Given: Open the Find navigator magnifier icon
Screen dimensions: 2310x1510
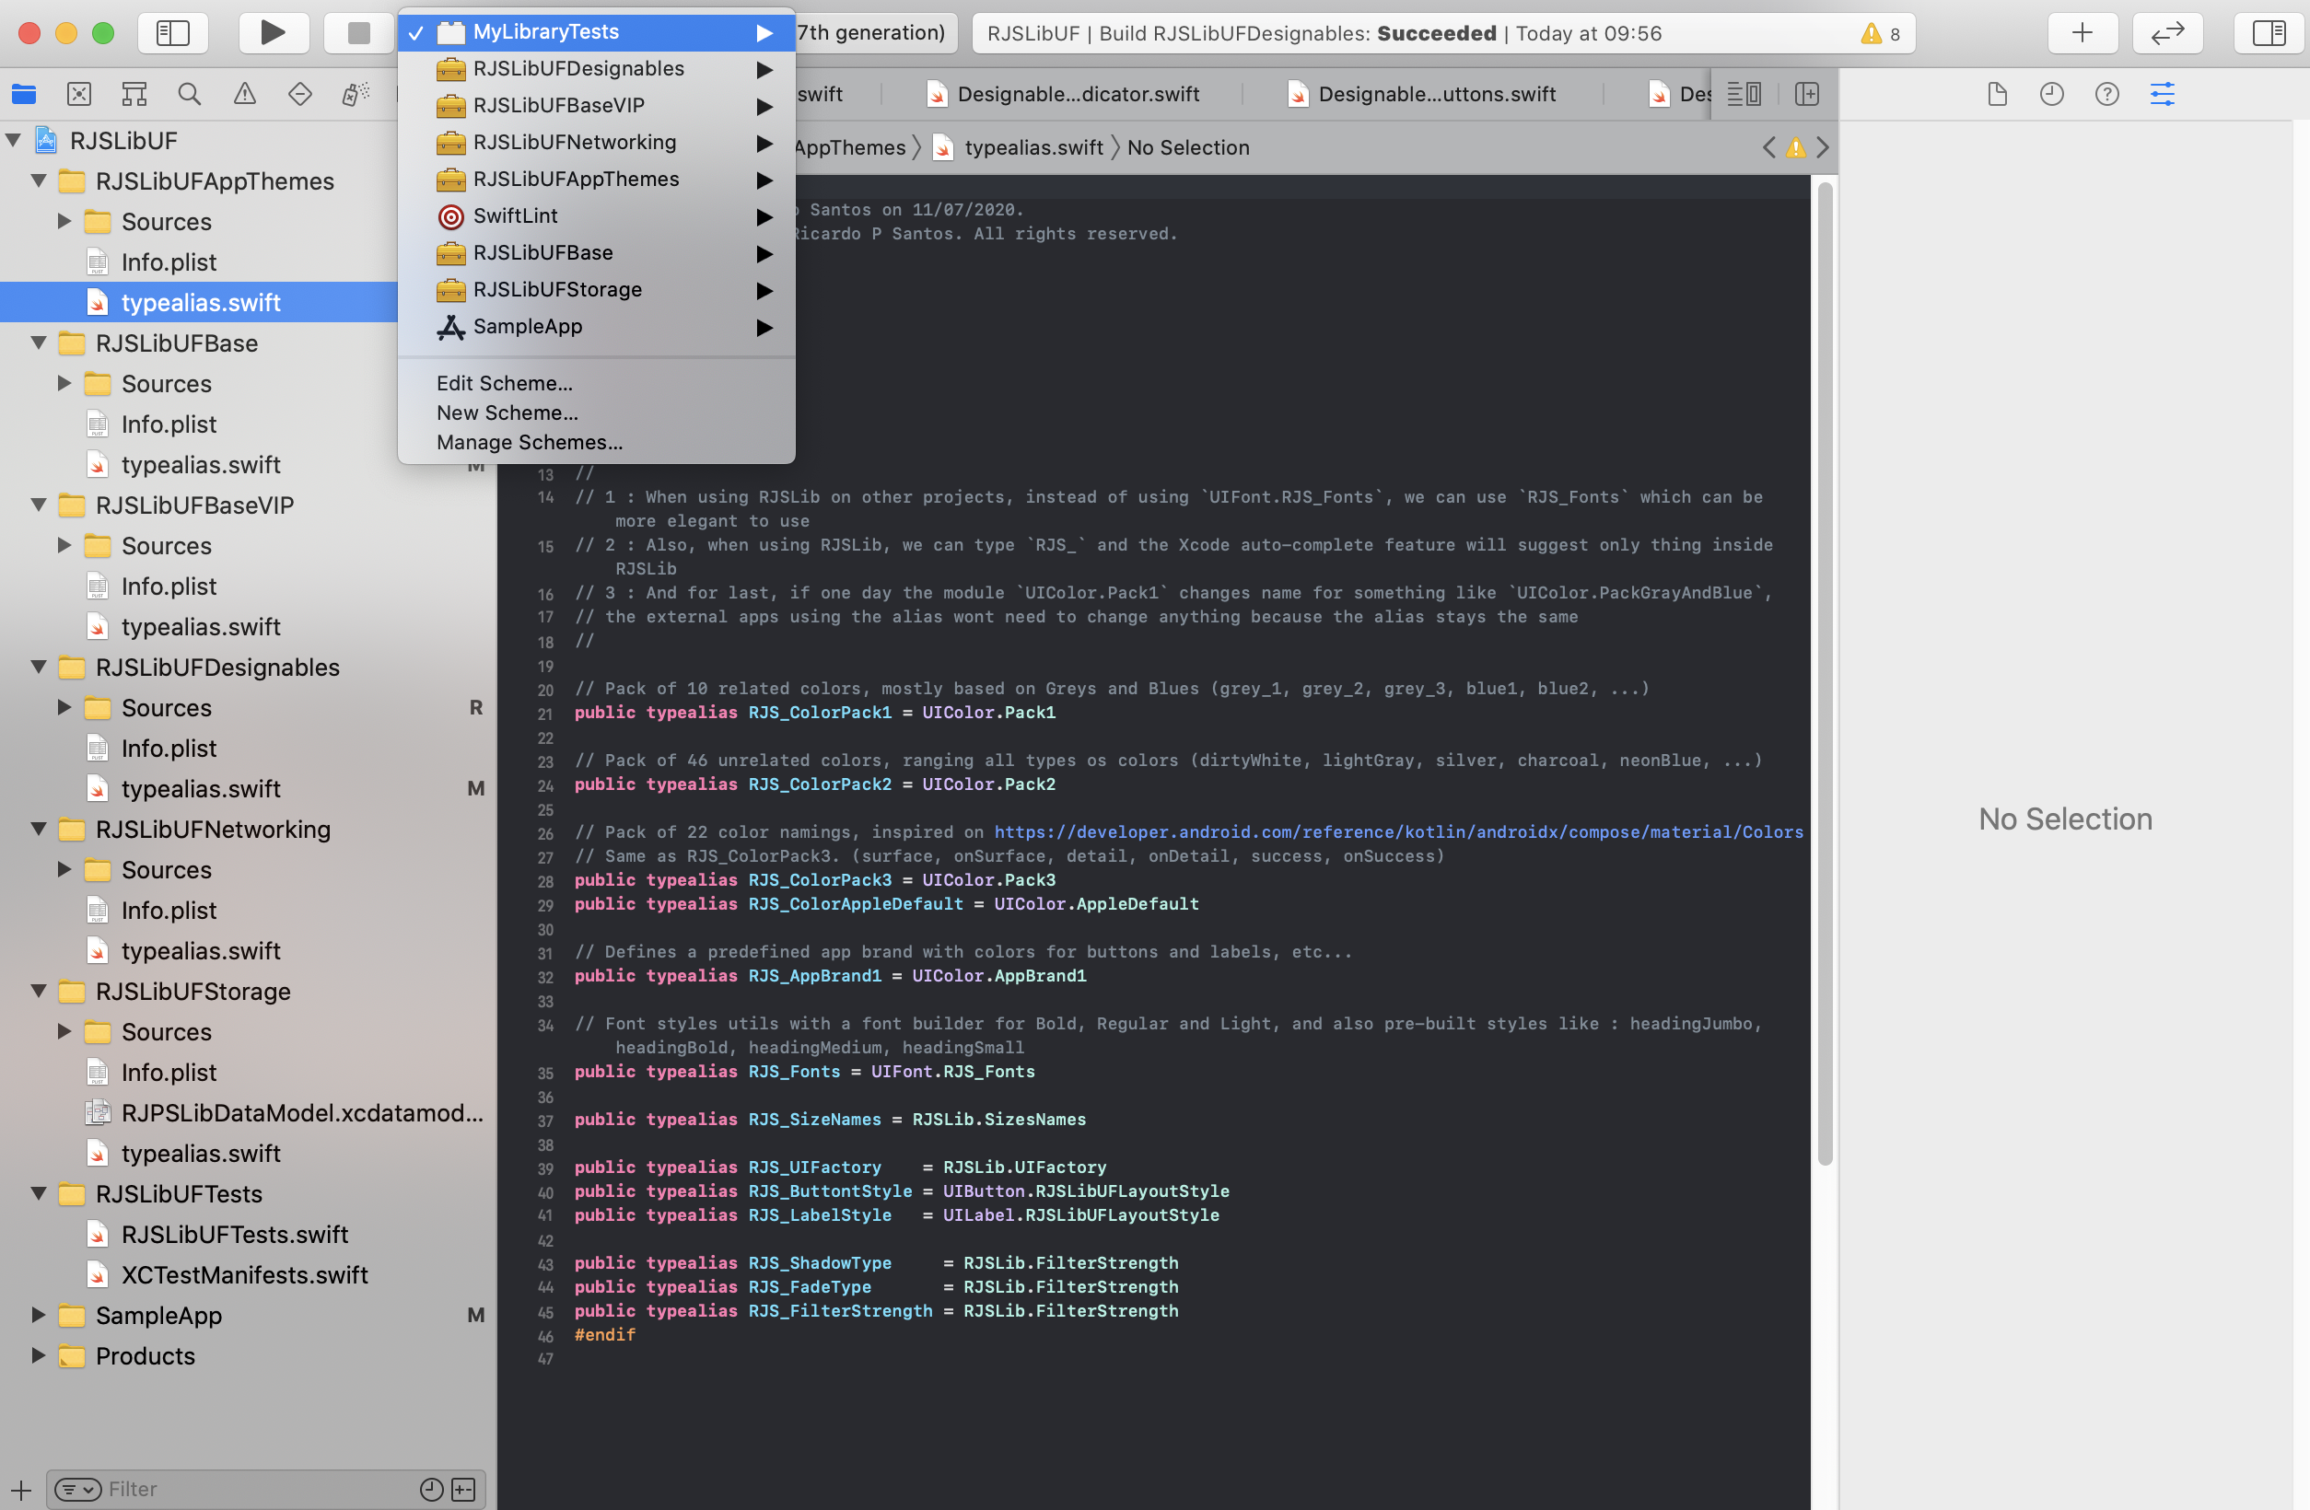Looking at the screenshot, I should coord(189,94).
